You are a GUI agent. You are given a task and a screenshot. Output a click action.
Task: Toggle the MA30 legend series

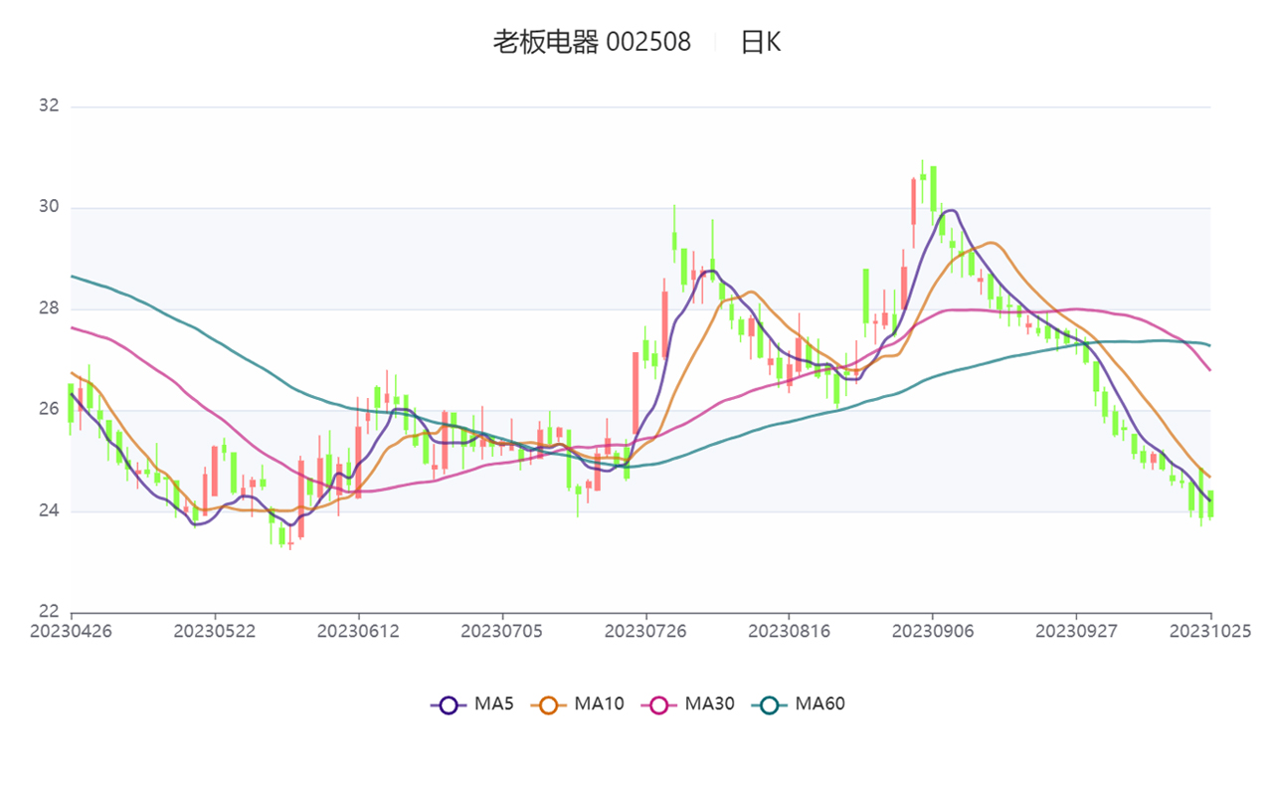[x=688, y=703]
